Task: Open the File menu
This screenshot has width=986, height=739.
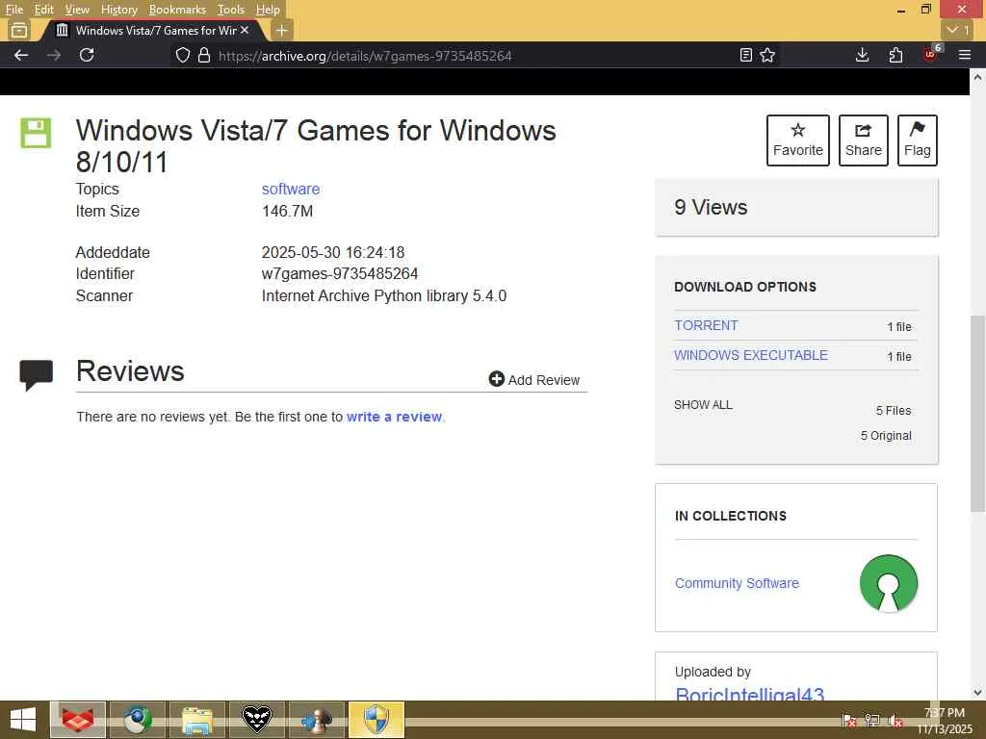Action: (13, 10)
